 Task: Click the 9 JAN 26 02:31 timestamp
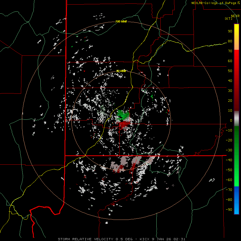(x=168, y=239)
